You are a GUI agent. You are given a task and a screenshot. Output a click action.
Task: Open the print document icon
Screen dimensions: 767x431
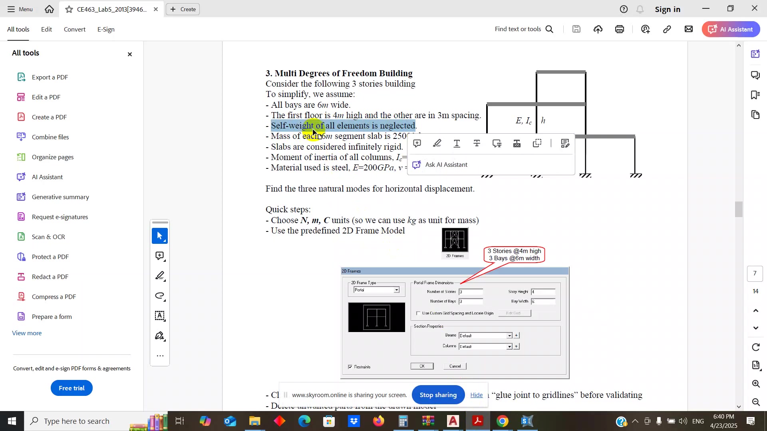coord(620,29)
